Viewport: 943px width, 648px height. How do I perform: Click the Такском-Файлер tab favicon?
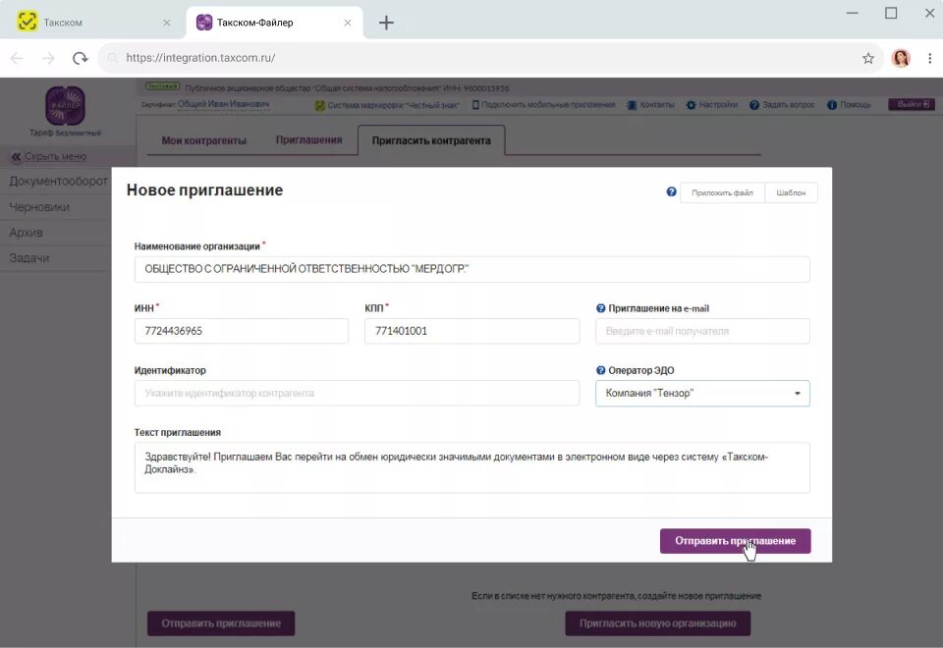pyautogui.click(x=204, y=23)
